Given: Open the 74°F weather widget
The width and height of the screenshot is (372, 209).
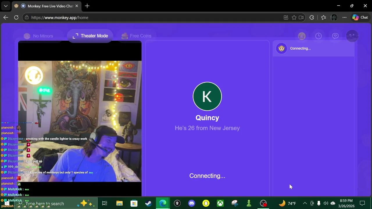Looking at the screenshot, I should (287, 203).
